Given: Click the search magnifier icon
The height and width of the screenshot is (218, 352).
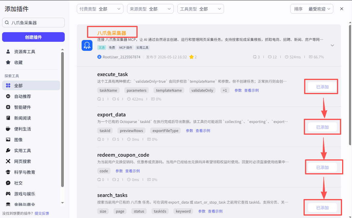Looking at the screenshot, I should 7,23.
